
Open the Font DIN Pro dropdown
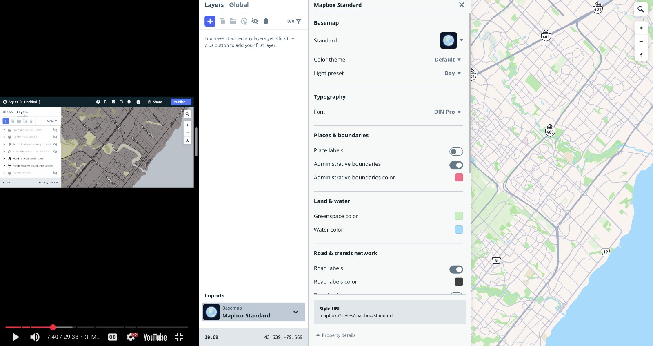pyautogui.click(x=447, y=112)
